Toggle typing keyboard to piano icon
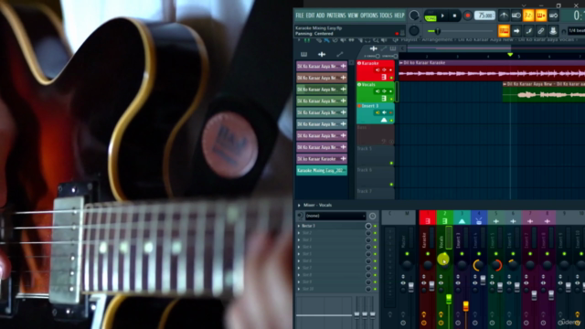The image size is (585, 329). tap(504, 31)
